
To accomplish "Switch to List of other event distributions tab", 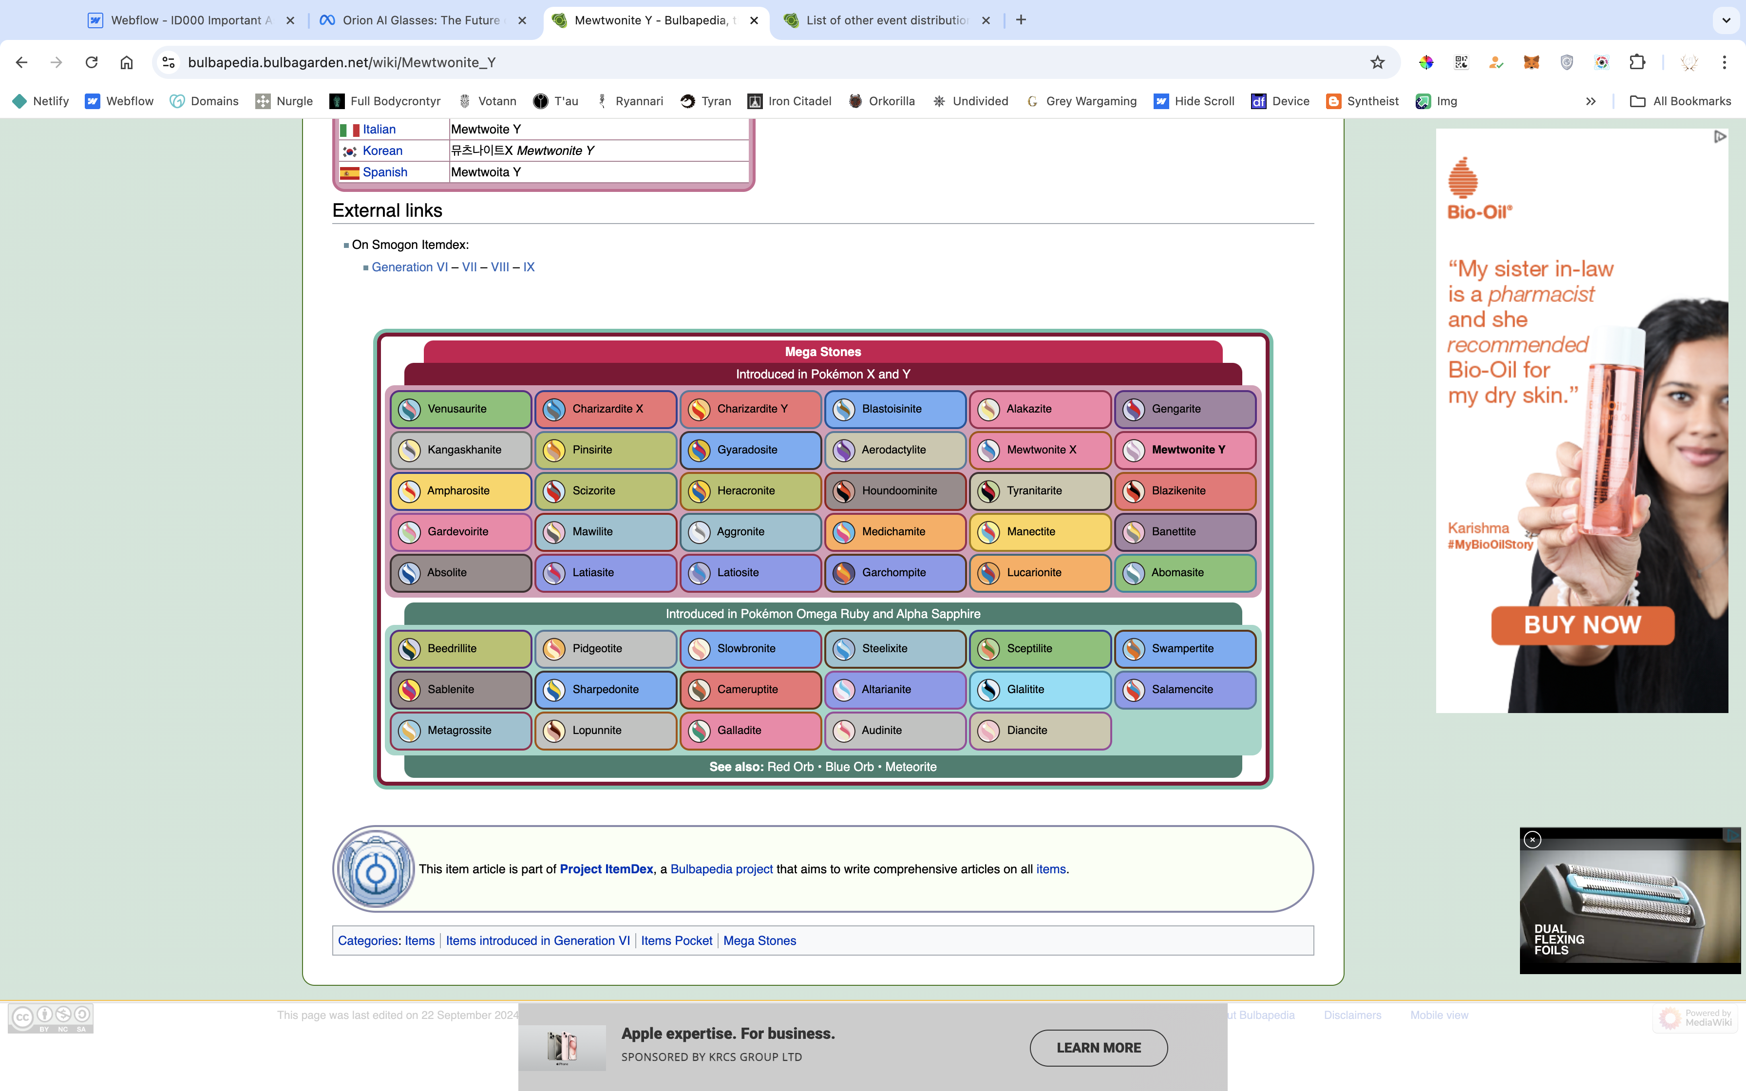I will pyautogui.click(x=886, y=20).
